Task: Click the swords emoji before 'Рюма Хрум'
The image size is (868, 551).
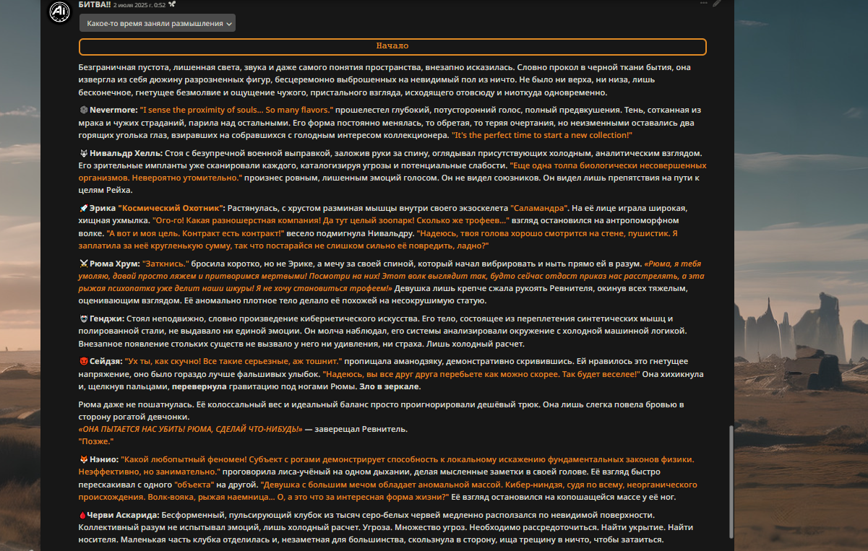Action: (x=83, y=264)
